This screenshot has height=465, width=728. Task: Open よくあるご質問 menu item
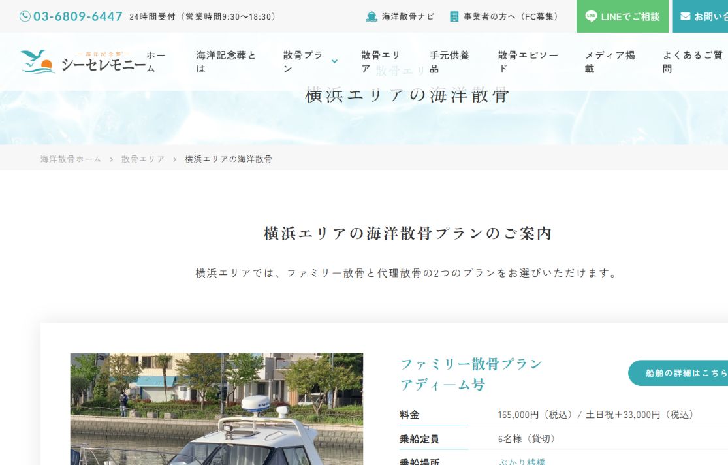(x=692, y=62)
